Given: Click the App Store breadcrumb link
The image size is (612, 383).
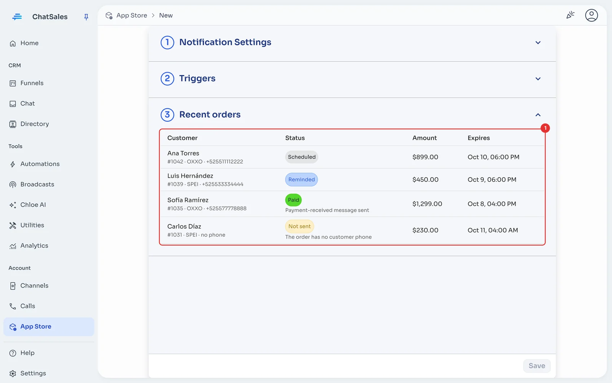Looking at the screenshot, I should (x=132, y=15).
